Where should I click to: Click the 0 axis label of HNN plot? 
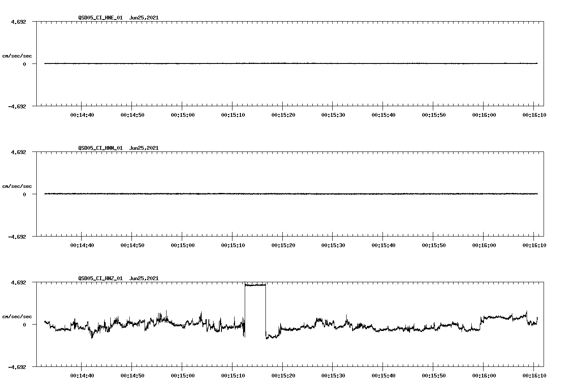(25, 194)
